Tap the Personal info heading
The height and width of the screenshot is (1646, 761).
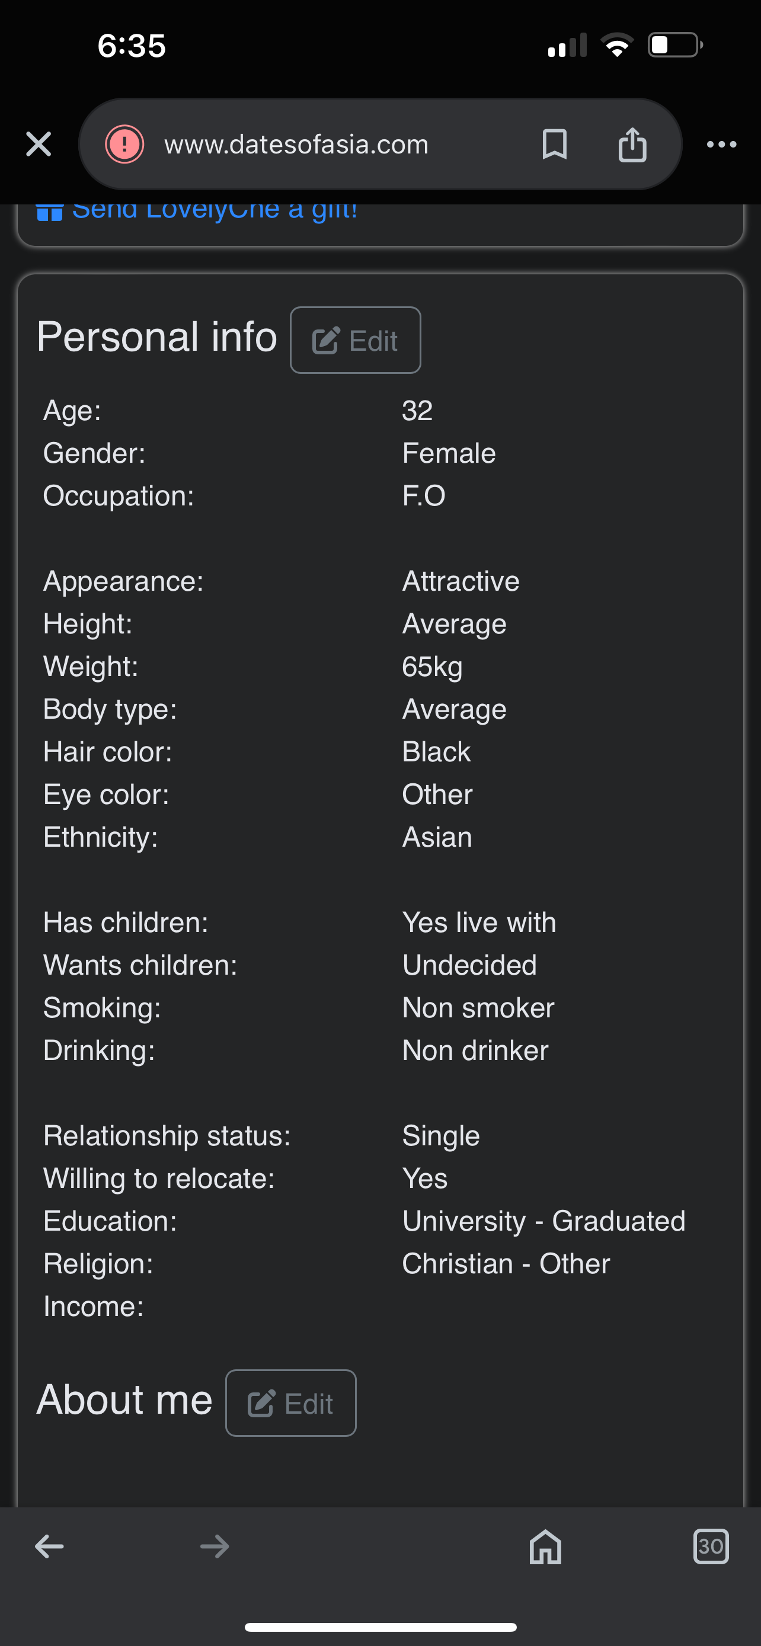(x=156, y=337)
